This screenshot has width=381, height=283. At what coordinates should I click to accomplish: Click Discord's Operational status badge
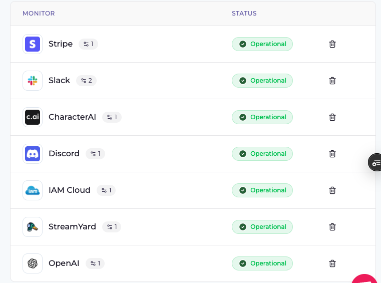point(262,154)
